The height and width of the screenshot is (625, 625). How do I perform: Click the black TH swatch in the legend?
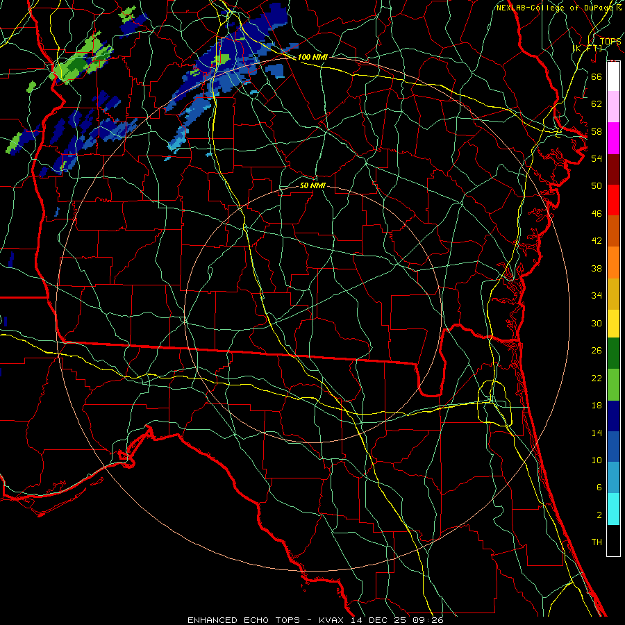613,540
